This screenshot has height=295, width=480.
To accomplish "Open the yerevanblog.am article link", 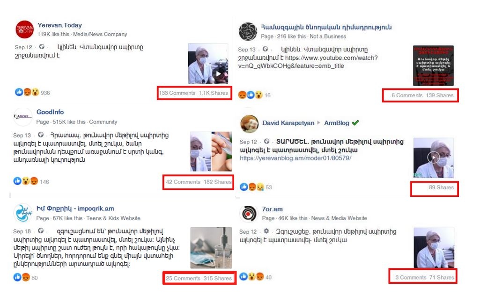I will click(295, 158).
